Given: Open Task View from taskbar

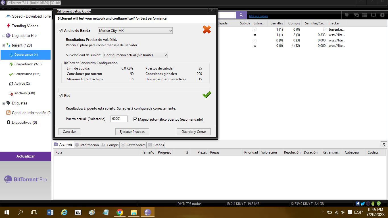Looking at the screenshot, I should (x=34, y=212).
